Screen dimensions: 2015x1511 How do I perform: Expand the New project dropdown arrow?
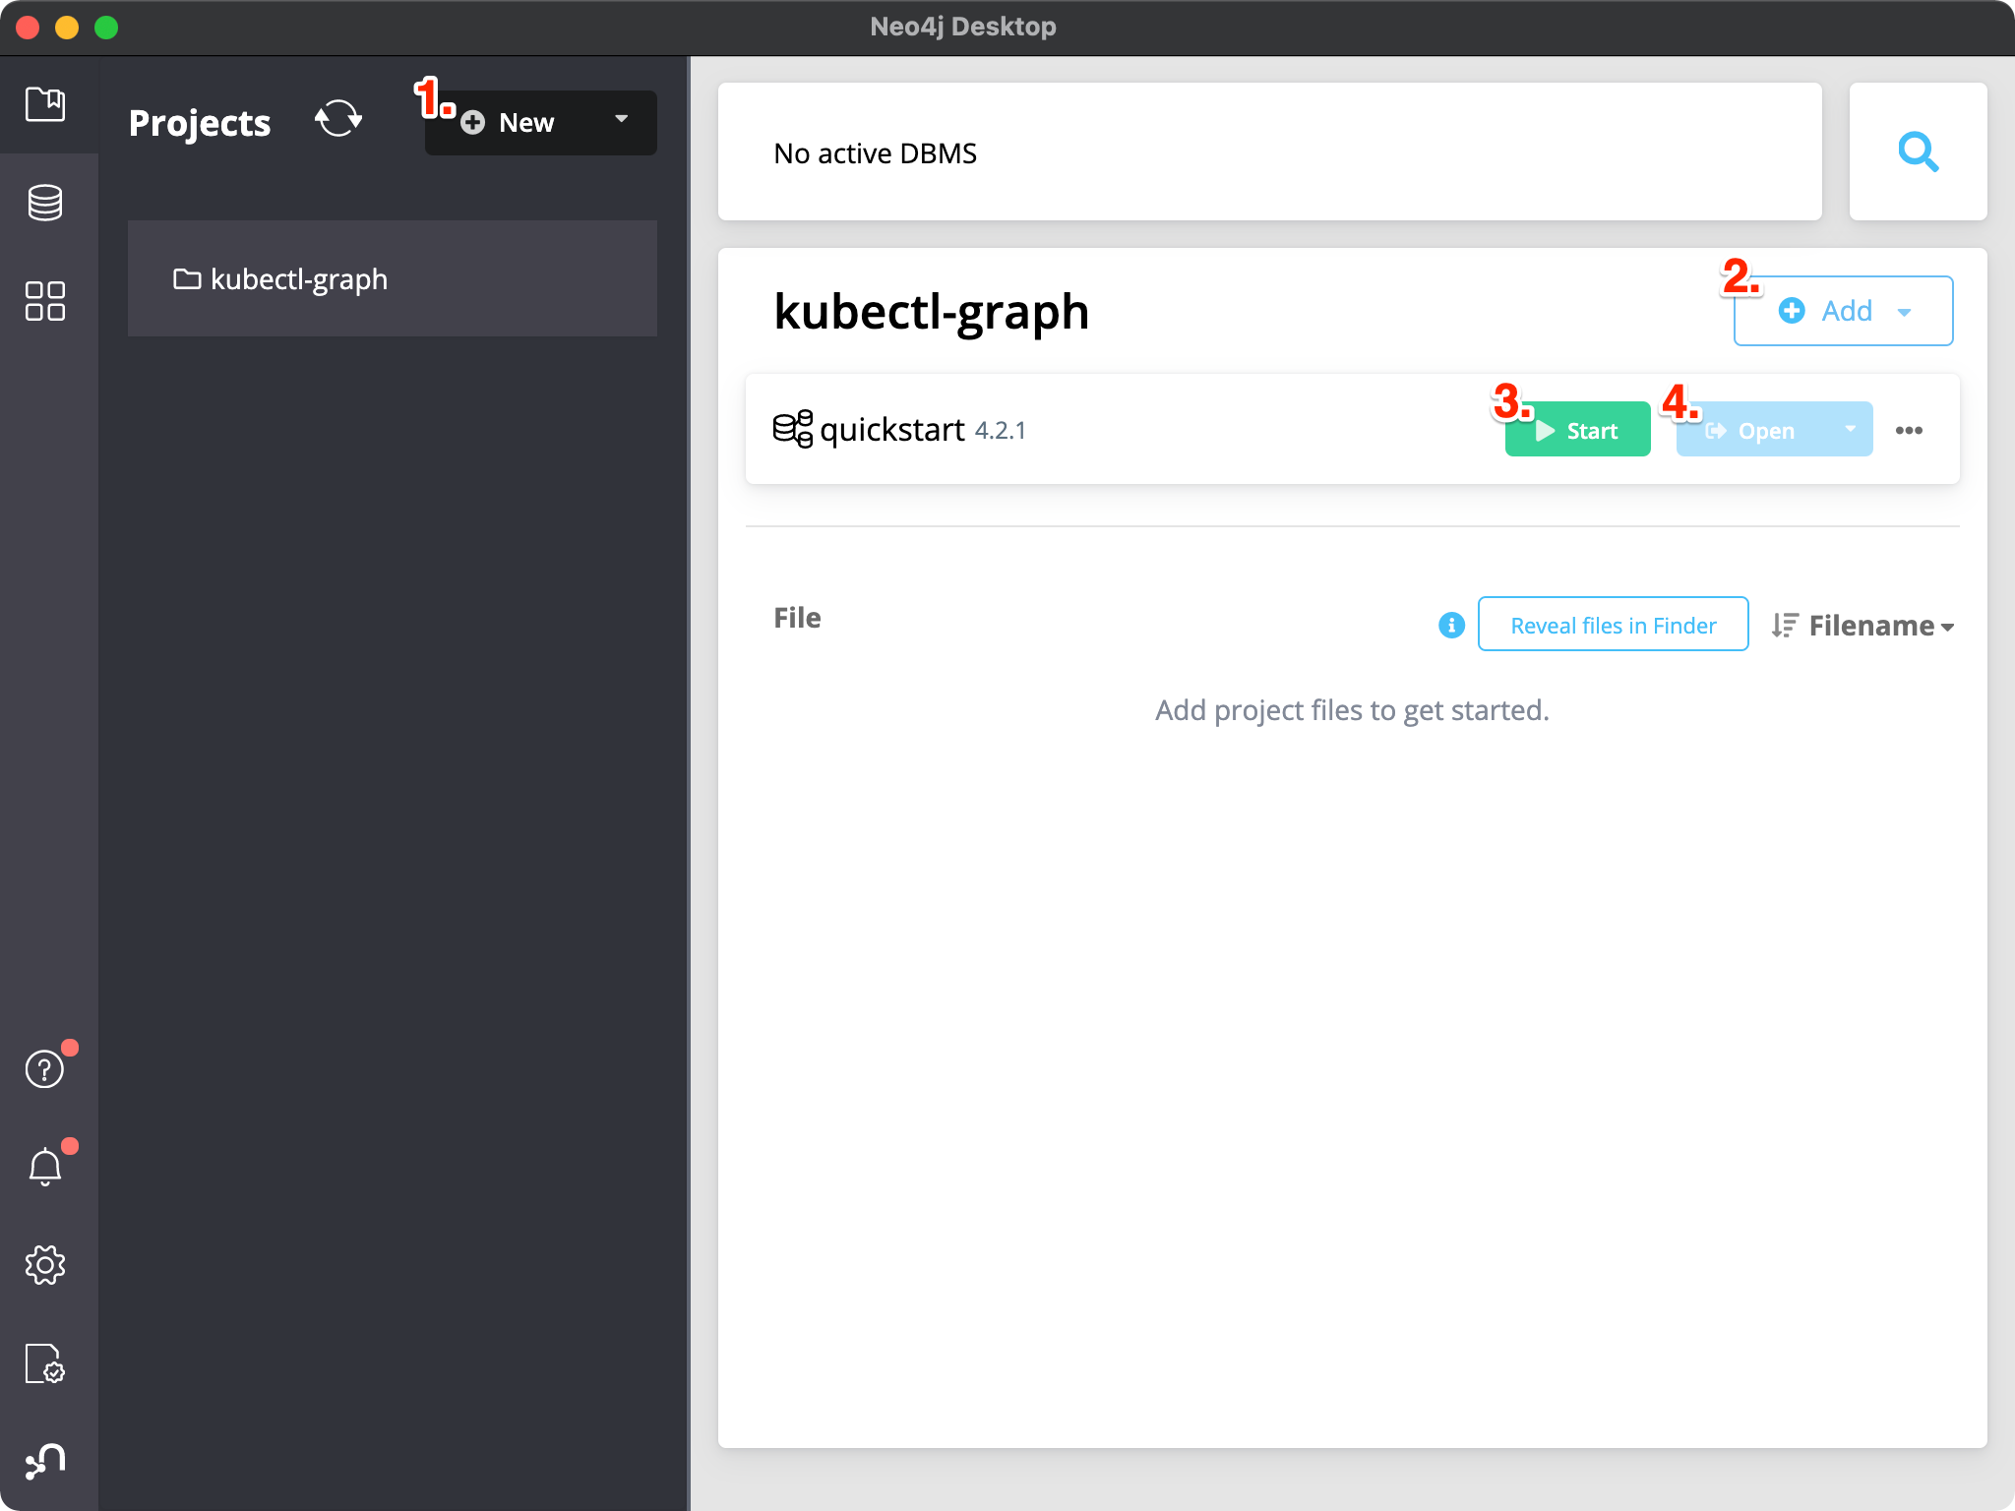pyautogui.click(x=621, y=120)
